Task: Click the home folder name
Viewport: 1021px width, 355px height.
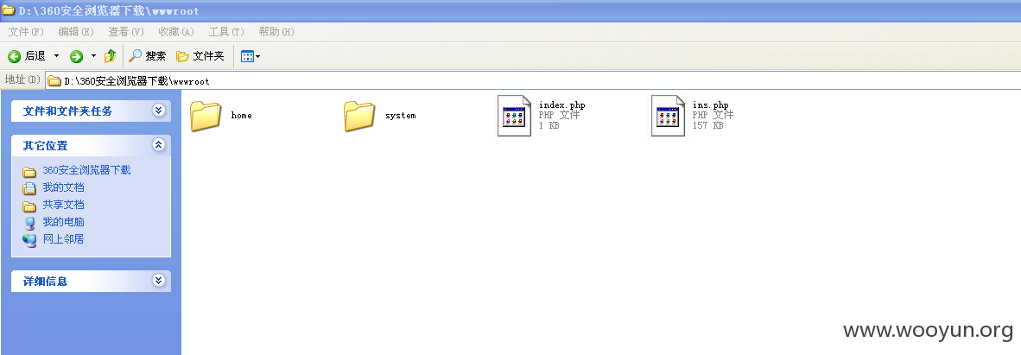Action: [242, 115]
